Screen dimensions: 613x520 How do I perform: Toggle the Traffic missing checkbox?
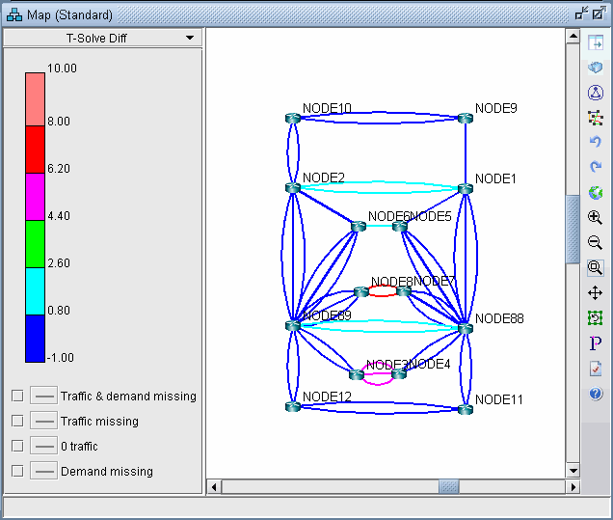point(17,422)
